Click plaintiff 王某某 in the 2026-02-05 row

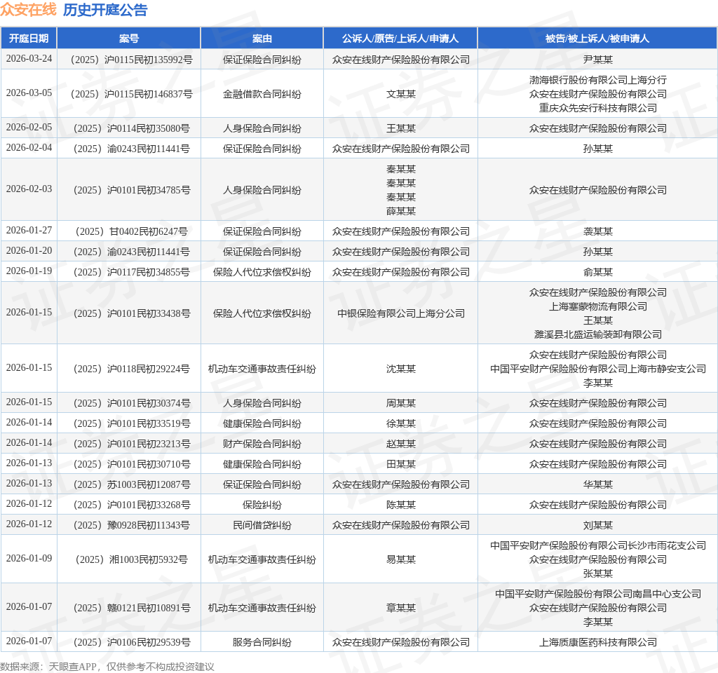pyautogui.click(x=400, y=128)
